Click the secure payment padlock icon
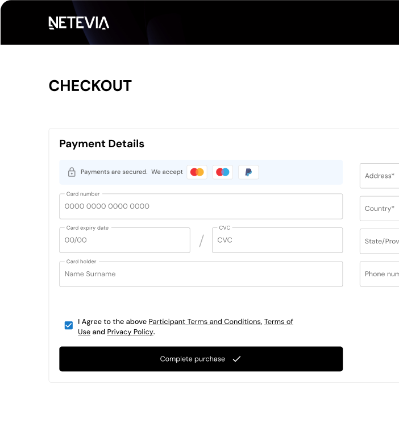This screenshot has width=399, height=448. (72, 172)
